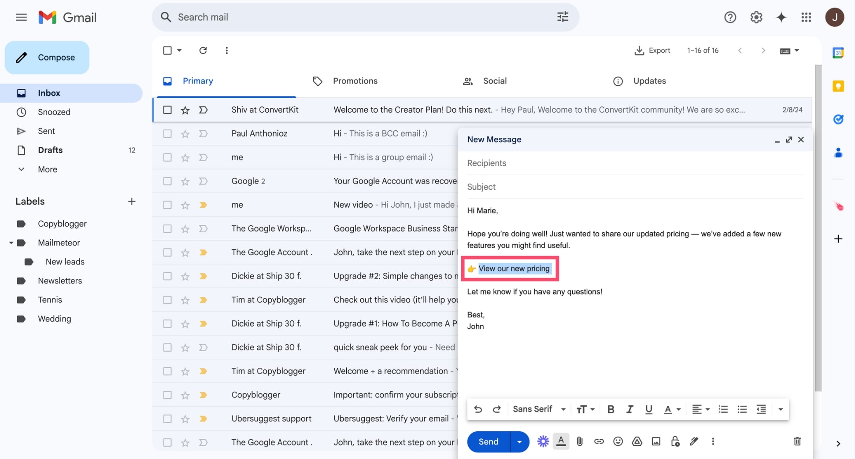This screenshot has height=459, width=855.
Task: Undo last edit in compose toolbar
Action: pyautogui.click(x=477, y=409)
